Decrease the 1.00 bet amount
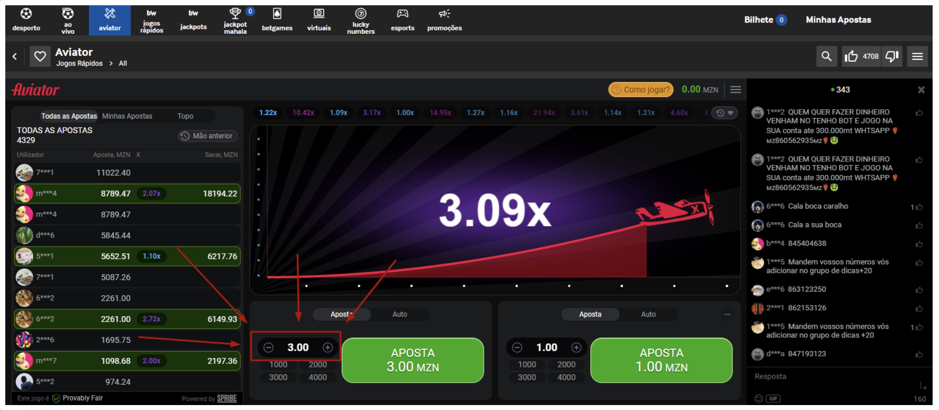The width and height of the screenshot is (939, 410). pyautogui.click(x=517, y=347)
